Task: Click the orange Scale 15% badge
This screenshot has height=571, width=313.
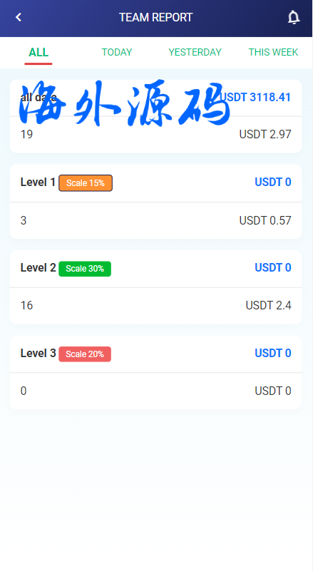Action: pos(86,182)
